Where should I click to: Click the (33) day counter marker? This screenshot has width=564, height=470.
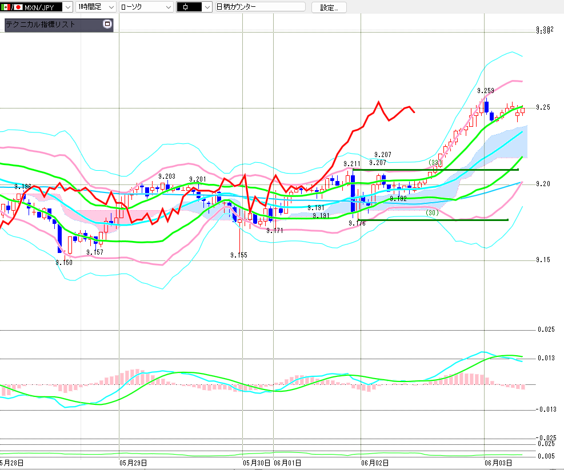click(435, 163)
